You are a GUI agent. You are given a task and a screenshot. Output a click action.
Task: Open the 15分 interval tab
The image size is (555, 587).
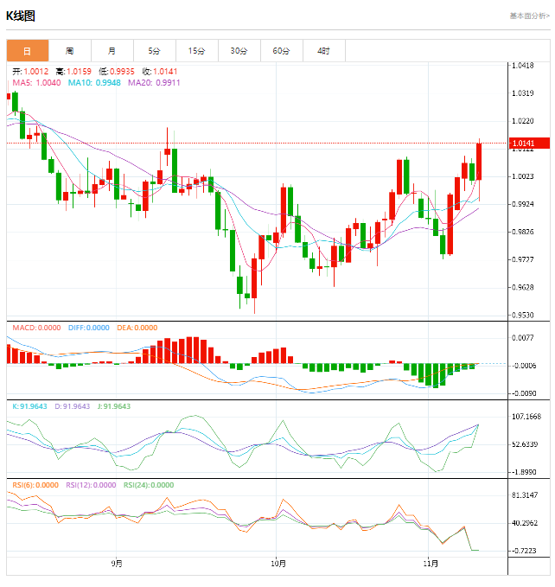196,50
